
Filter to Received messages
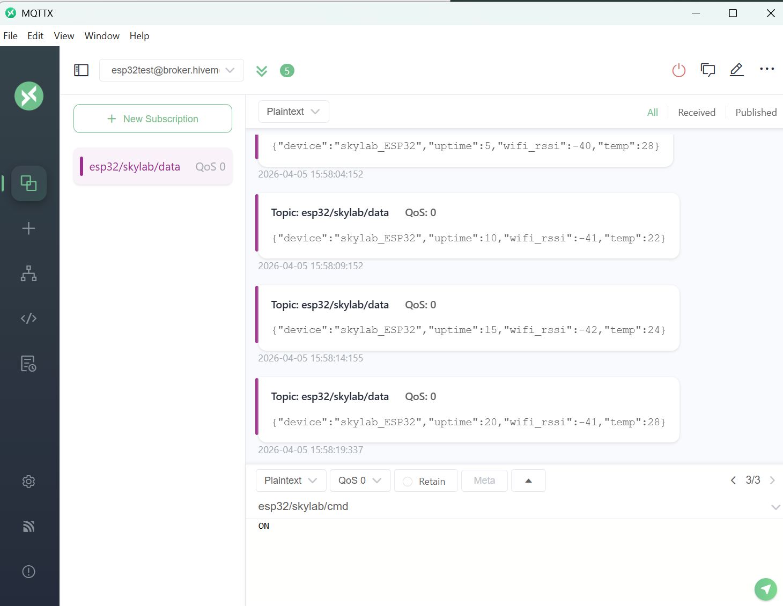tap(697, 113)
